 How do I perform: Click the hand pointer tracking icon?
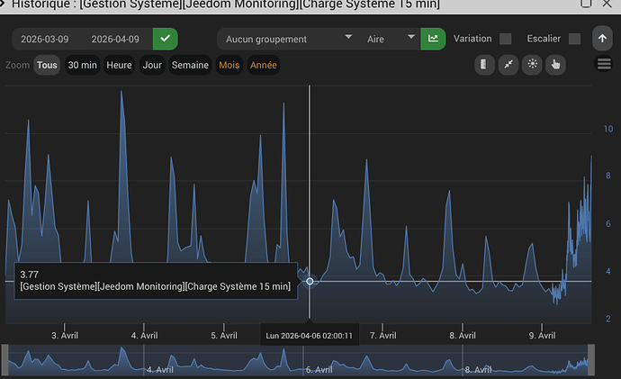(555, 64)
